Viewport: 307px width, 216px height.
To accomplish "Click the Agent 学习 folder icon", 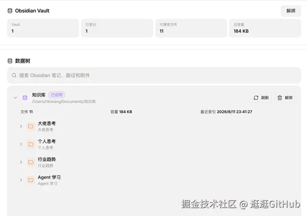I will tap(31, 180).
